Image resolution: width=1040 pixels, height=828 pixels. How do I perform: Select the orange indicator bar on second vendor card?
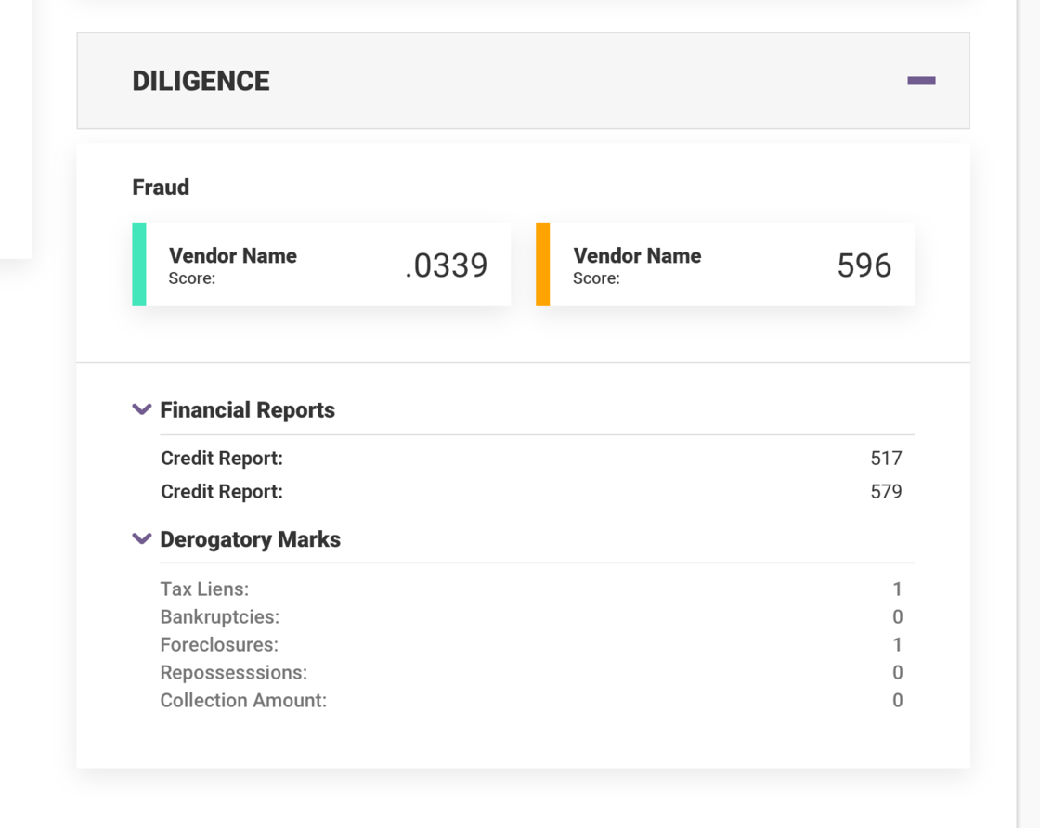[540, 264]
